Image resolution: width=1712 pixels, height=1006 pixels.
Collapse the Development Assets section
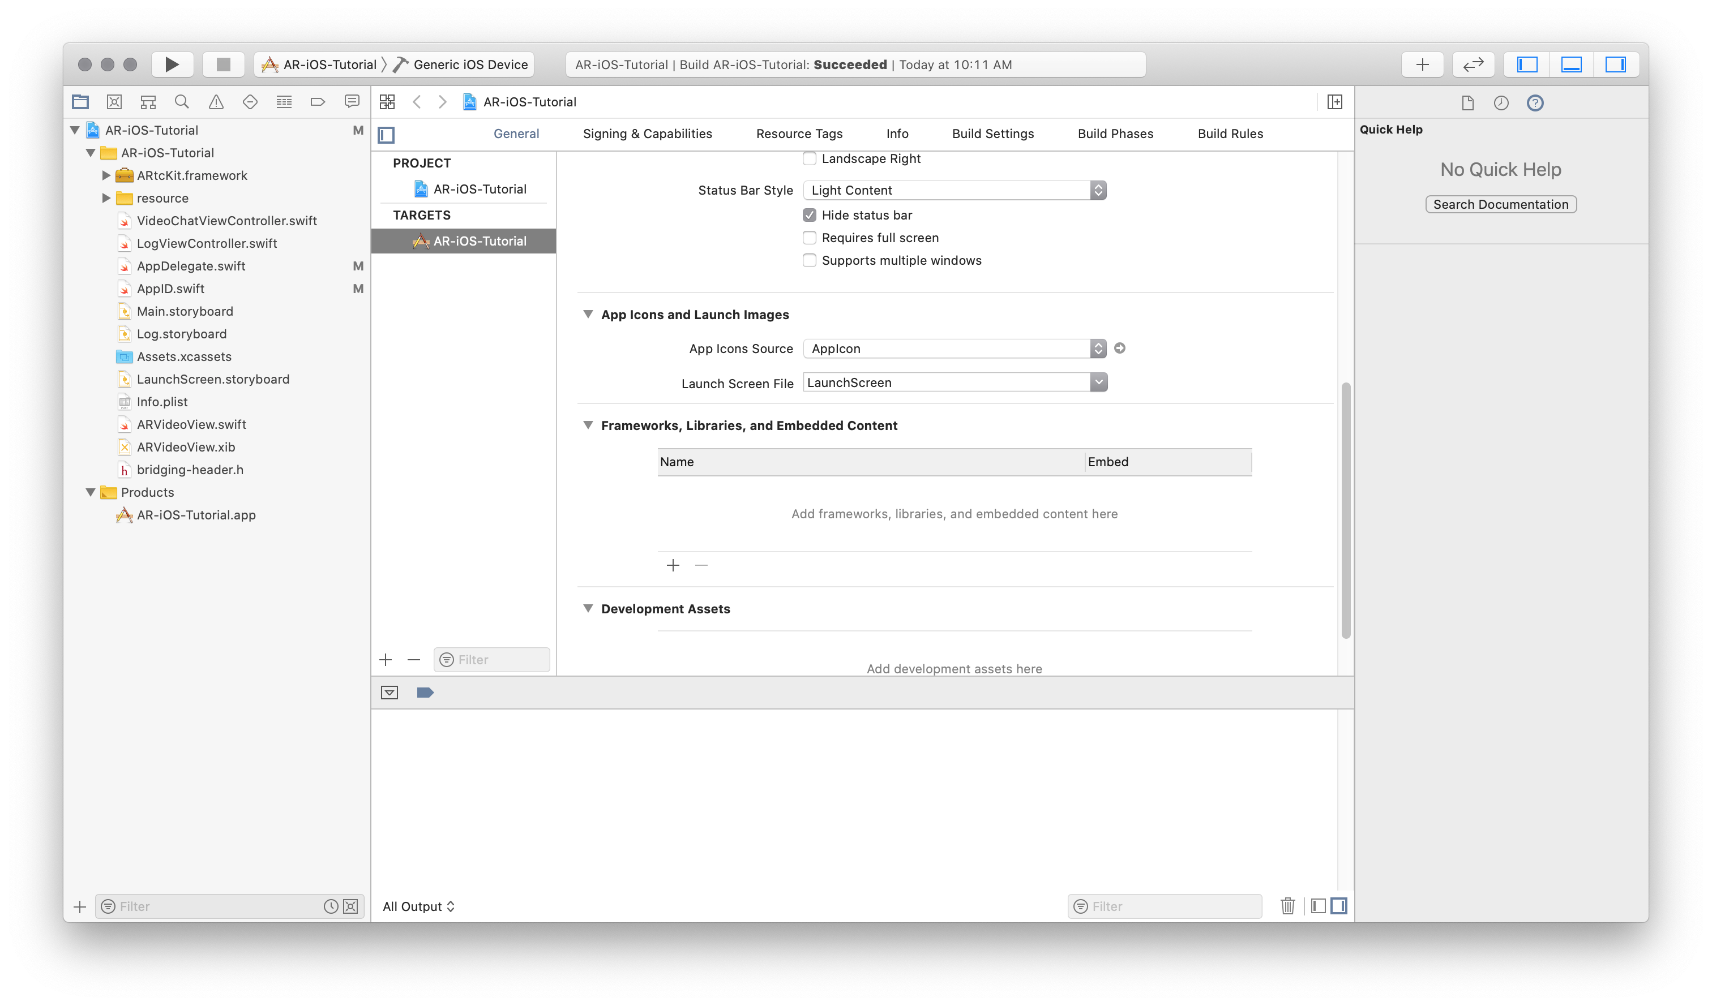[x=588, y=608]
